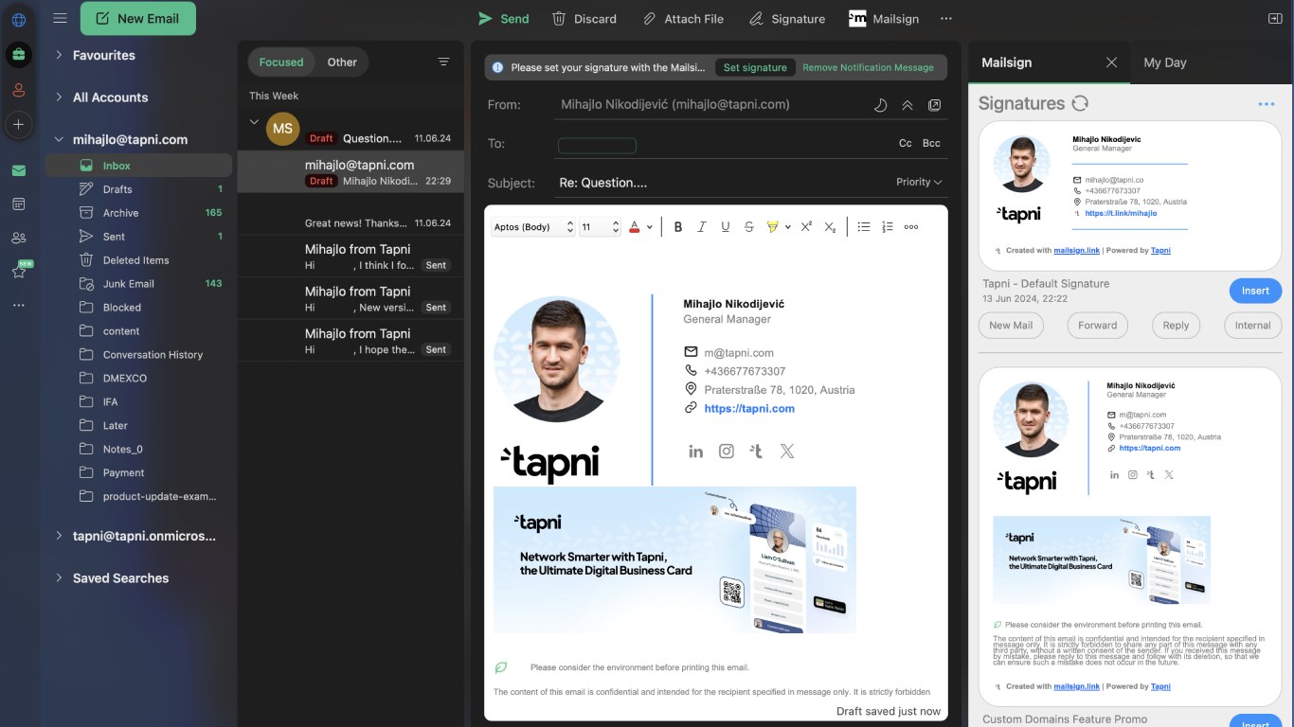This screenshot has width=1294, height=727.
Task: Insert the Tapni - Default Signature
Action: click(1255, 291)
